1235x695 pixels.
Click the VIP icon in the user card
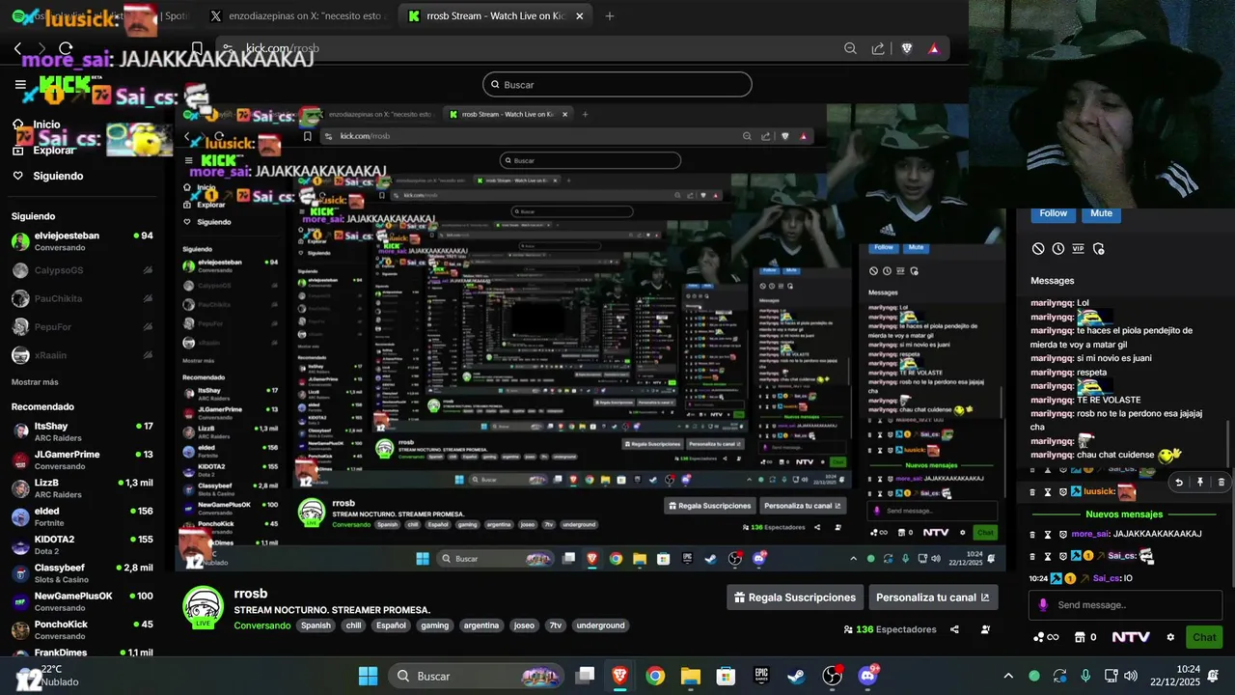click(1078, 249)
